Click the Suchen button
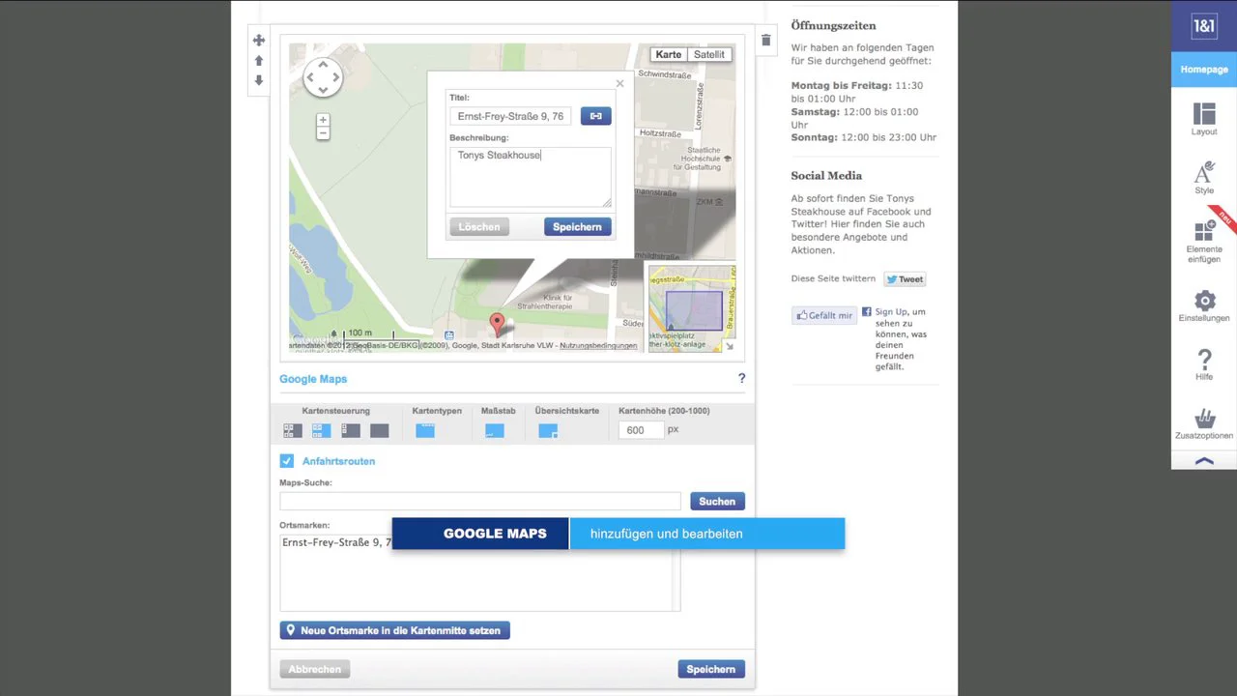Image resolution: width=1237 pixels, height=696 pixels. click(717, 501)
